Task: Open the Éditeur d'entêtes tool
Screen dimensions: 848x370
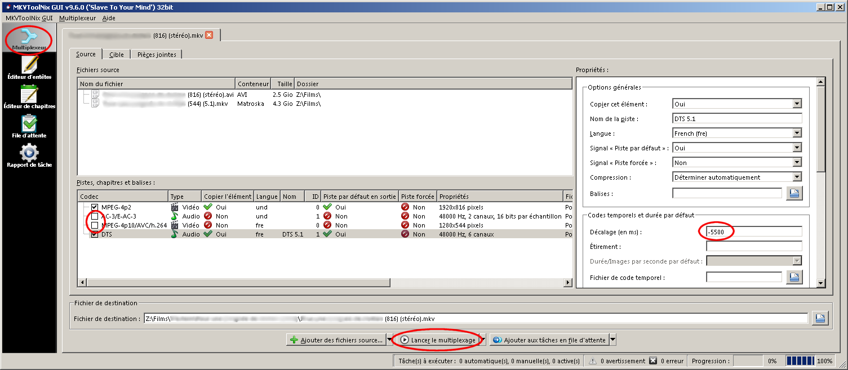Action: point(29,67)
